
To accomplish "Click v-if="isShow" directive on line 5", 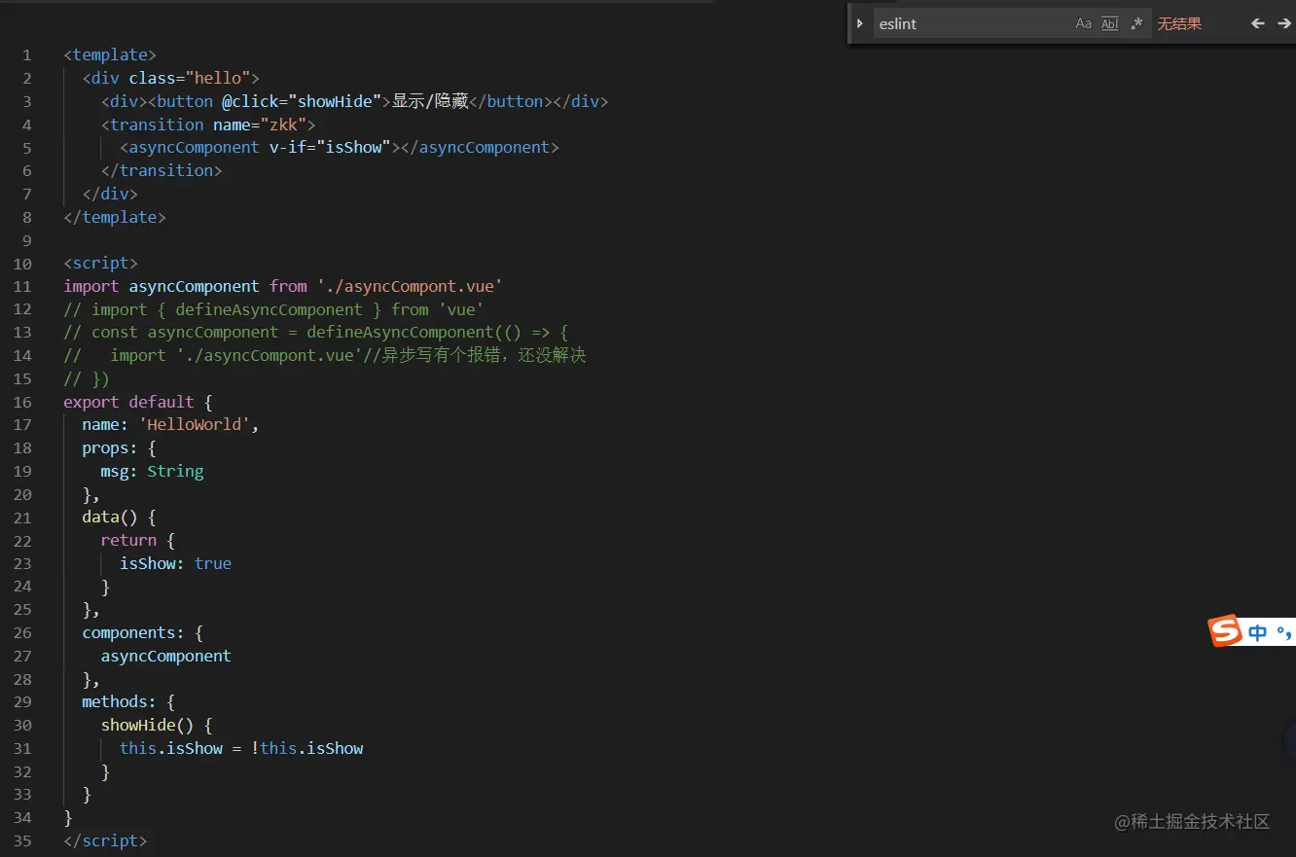I will [x=330, y=147].
